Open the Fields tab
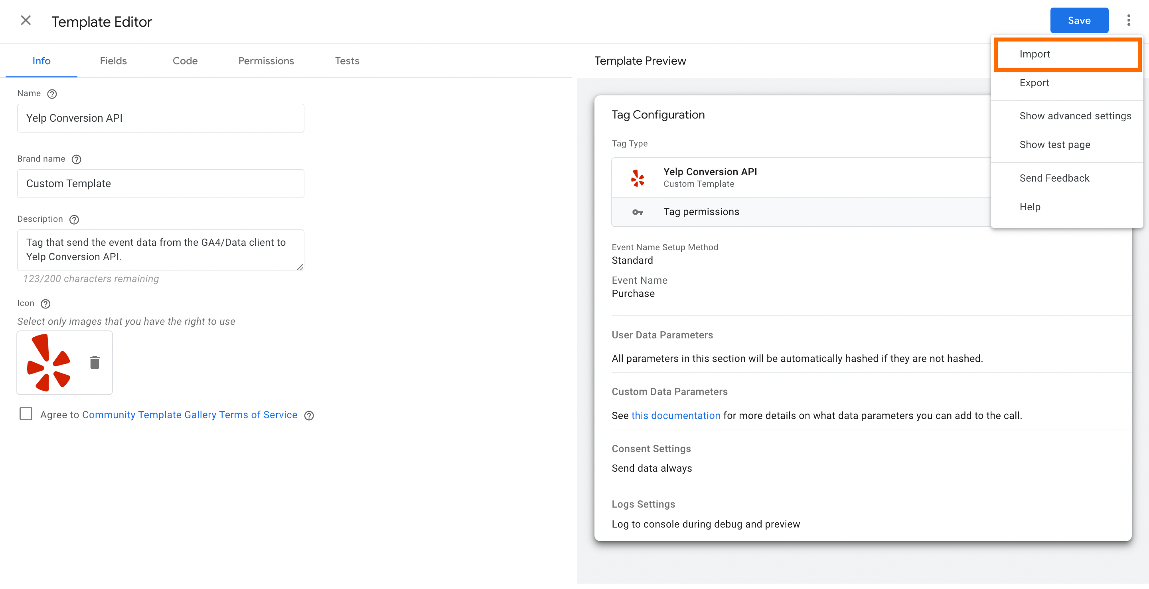1149x589 pixels. 113,61
